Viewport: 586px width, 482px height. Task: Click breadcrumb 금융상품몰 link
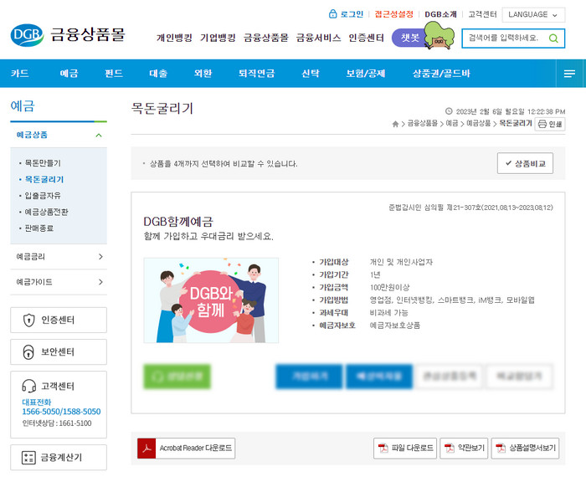(422, 123)
